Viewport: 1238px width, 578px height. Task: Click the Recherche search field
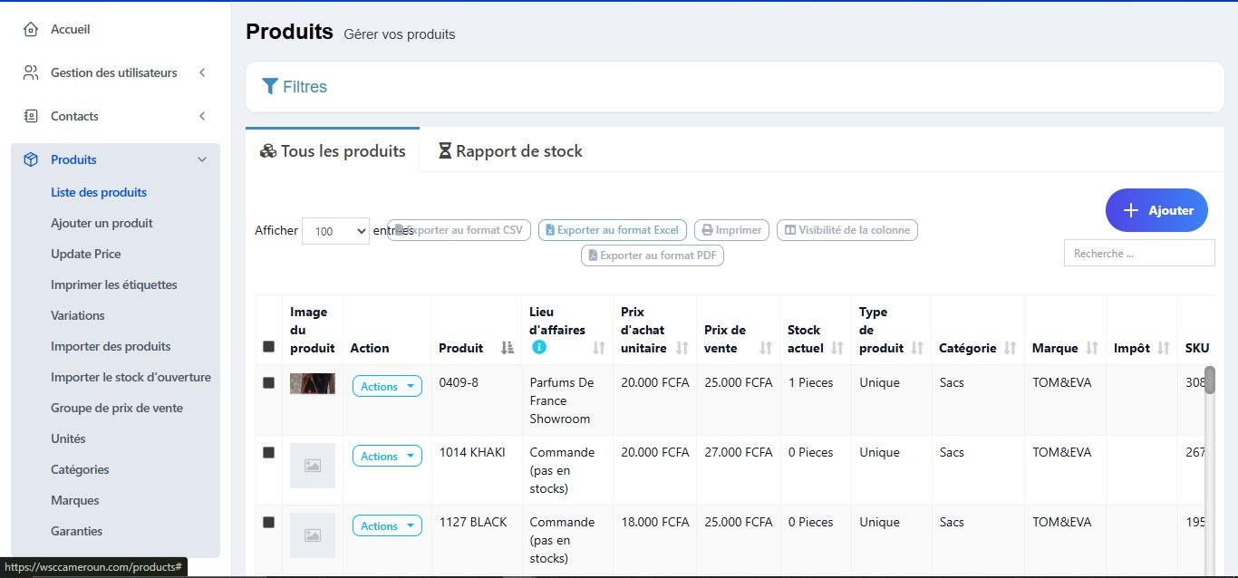[1138, 254]
